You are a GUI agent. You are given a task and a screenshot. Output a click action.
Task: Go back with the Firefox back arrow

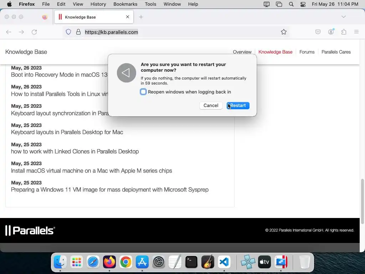pyautogui.click(x=9, y=32)
